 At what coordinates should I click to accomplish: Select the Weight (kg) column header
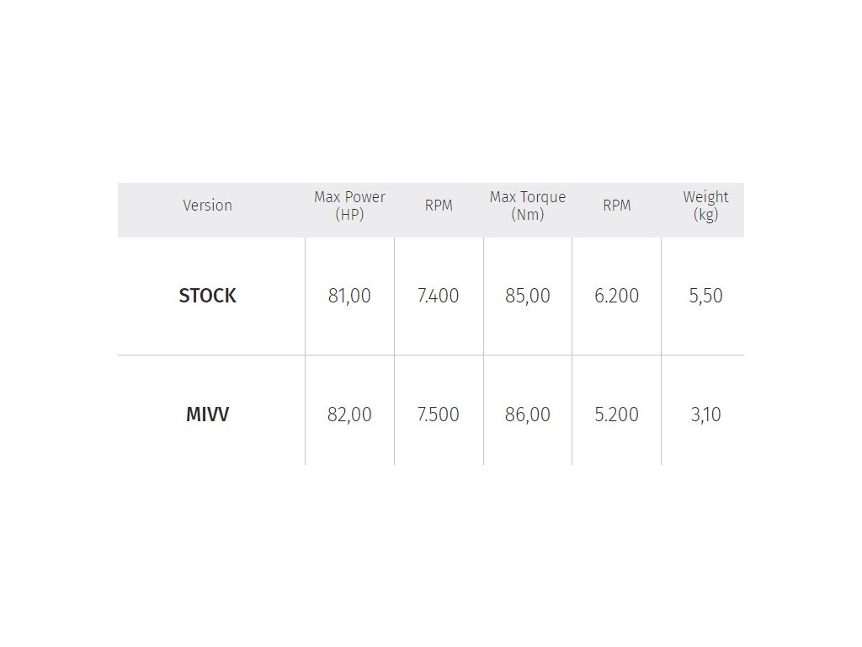click(706, 206)
